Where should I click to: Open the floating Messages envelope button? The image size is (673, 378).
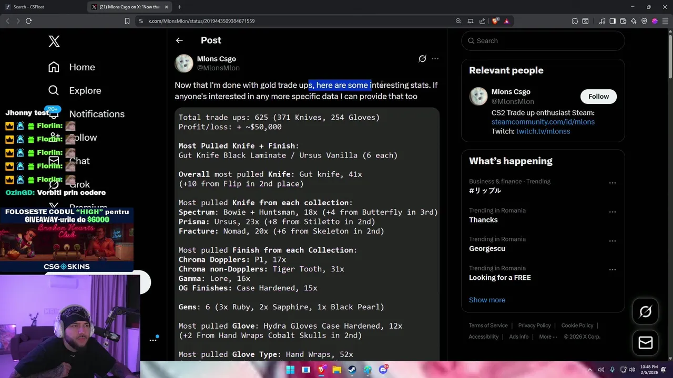646,343
